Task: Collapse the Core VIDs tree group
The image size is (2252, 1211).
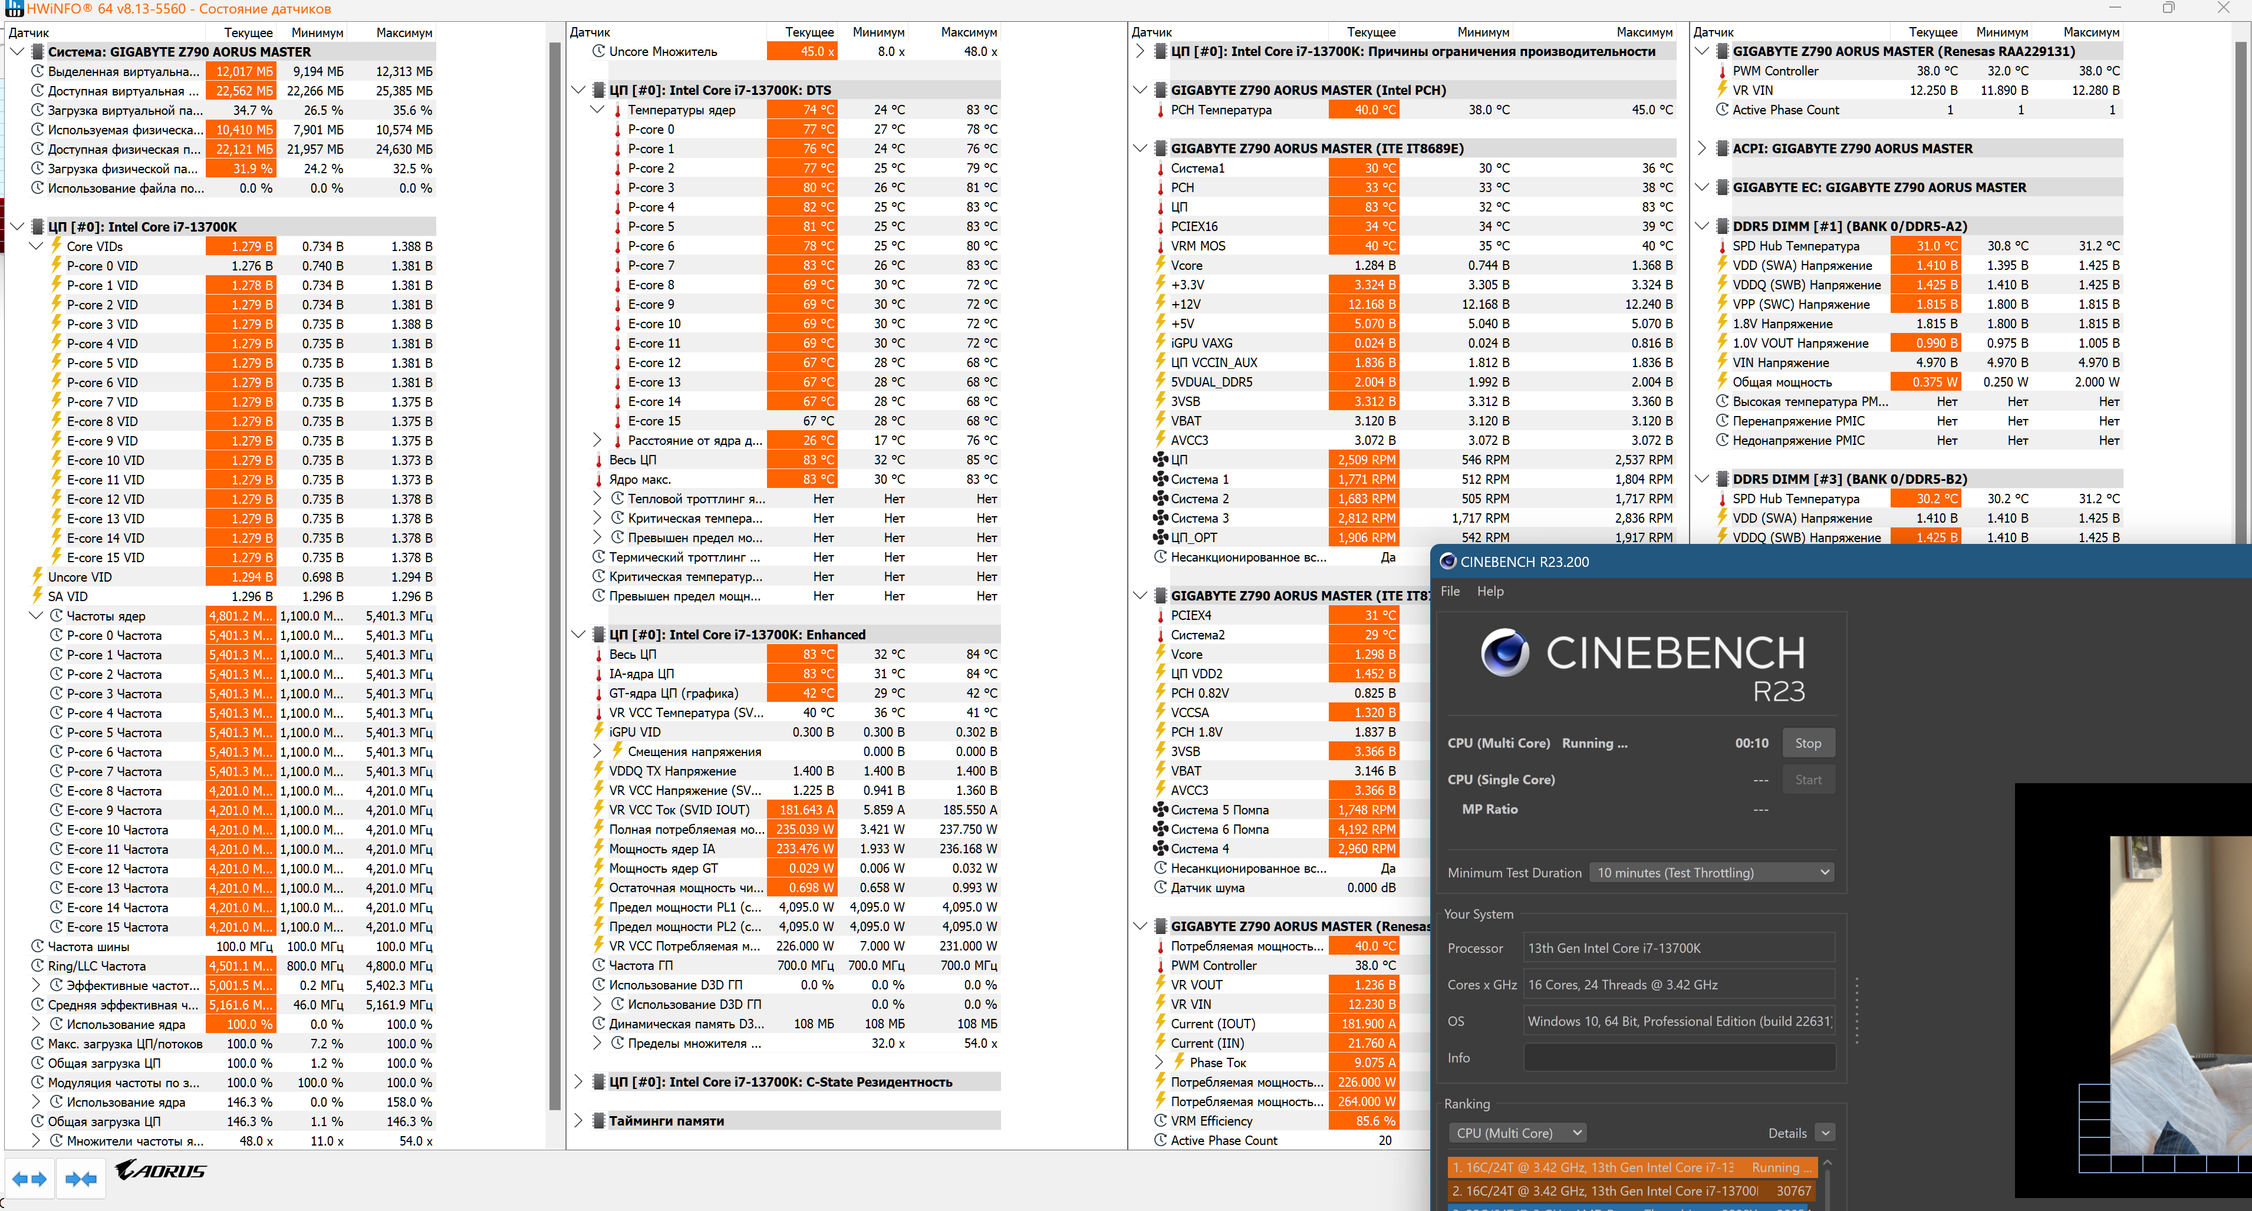Action: click(36, 246)
